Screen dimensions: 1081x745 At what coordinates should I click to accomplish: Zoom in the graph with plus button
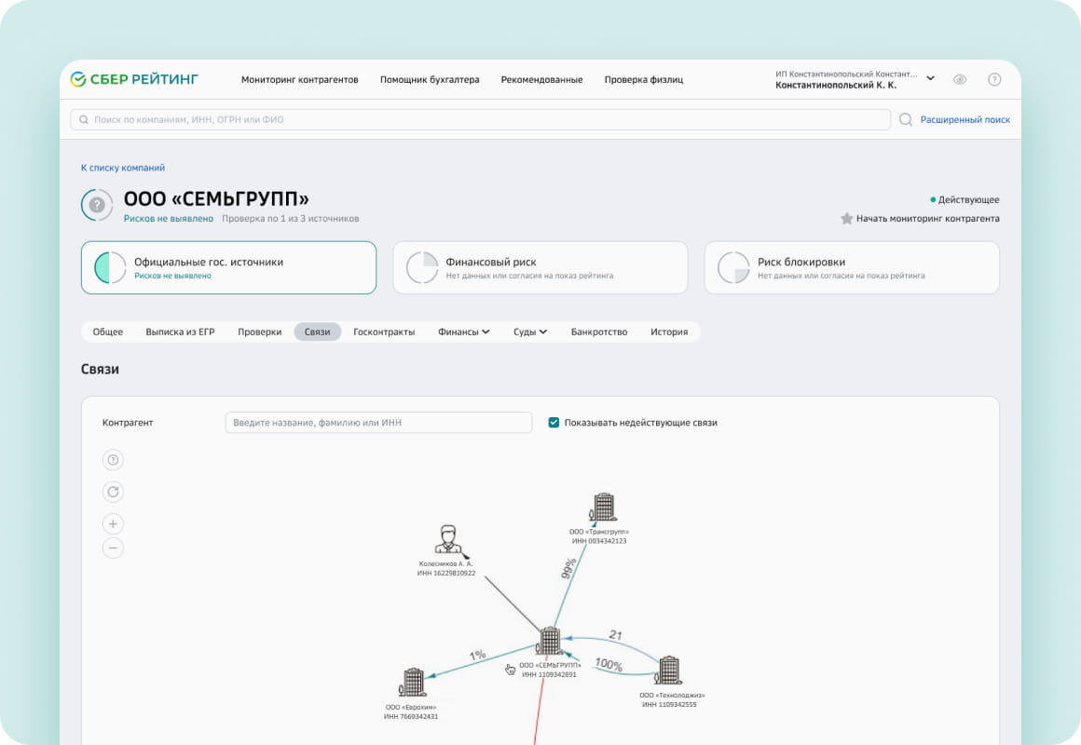tap(113, 523)
